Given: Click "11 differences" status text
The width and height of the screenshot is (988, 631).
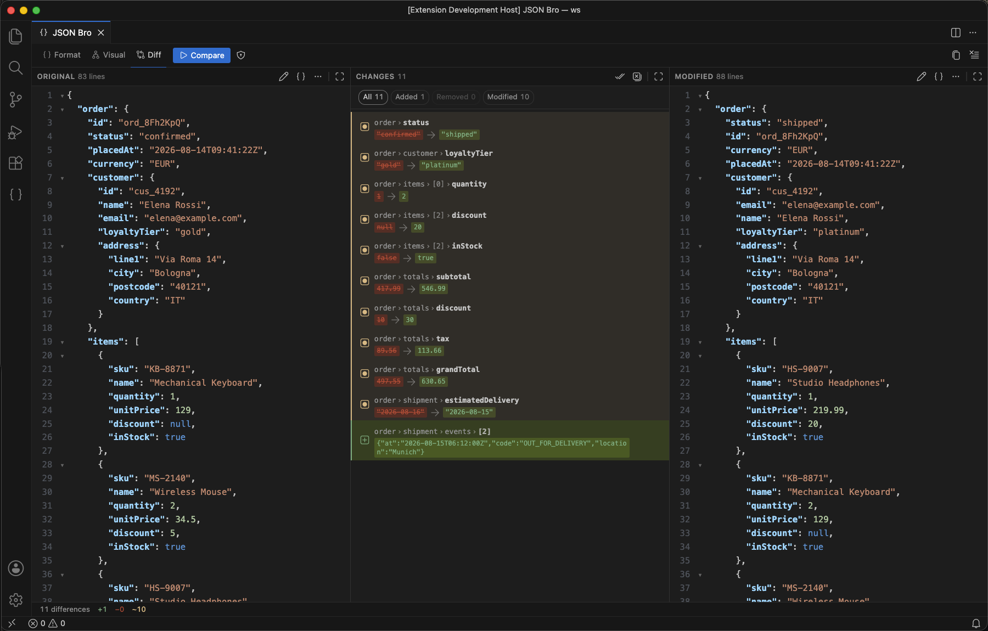Looking at the screenshot, I should click(x=65, y=610).
